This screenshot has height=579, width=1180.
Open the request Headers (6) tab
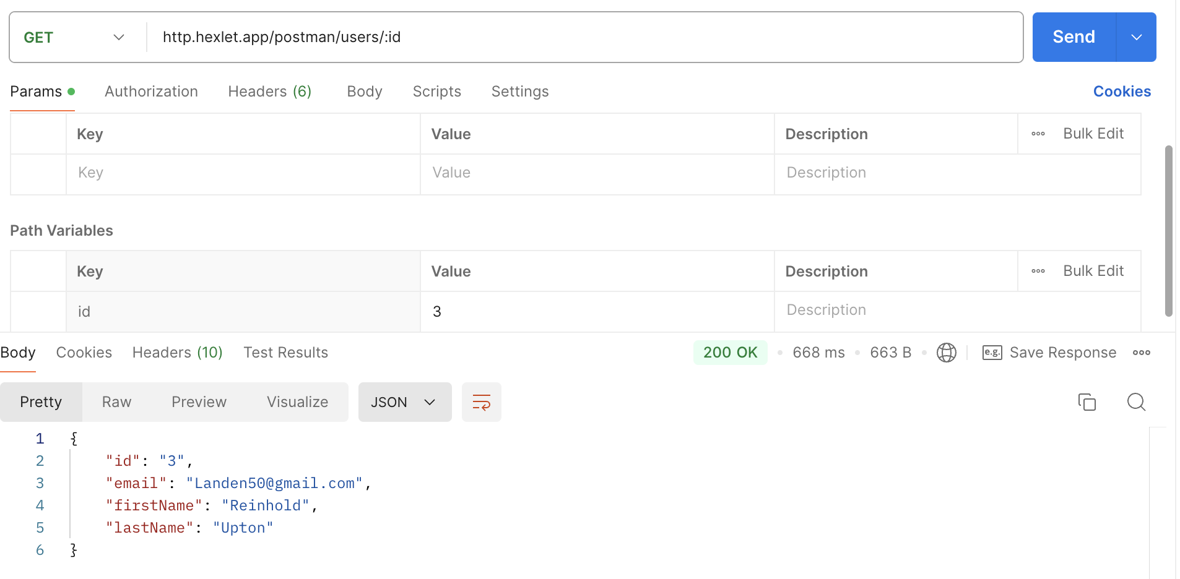tap(269, 92)
